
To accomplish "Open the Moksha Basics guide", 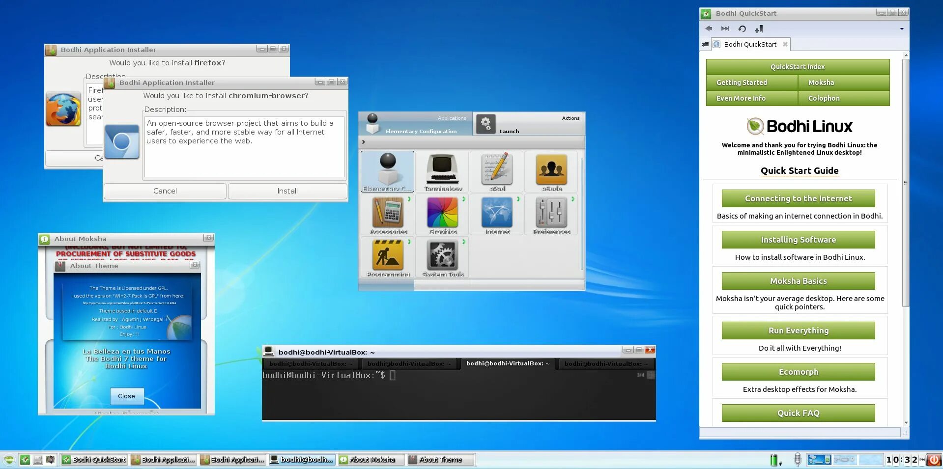I will pos(798,281).
